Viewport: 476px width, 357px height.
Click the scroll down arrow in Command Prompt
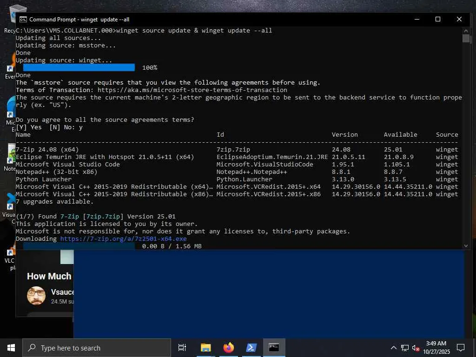tap(466, 246)
